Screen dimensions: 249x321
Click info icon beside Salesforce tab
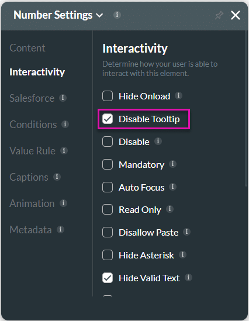click(63, 98)
